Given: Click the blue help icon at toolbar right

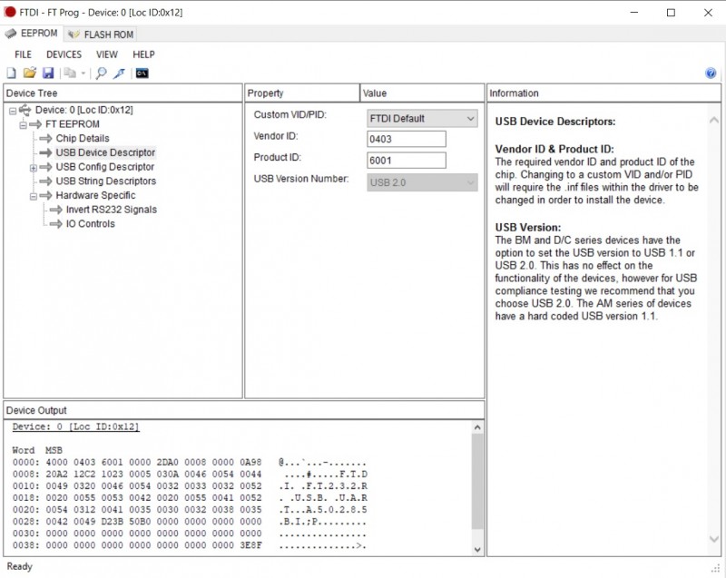Looking at the screenshot, I should (x=711, y=73).
